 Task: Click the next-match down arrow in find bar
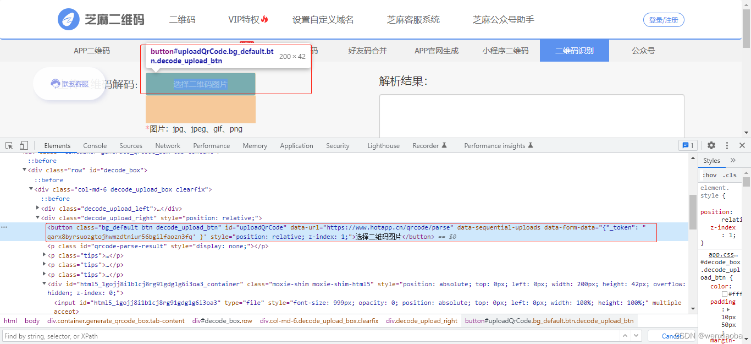636,335
